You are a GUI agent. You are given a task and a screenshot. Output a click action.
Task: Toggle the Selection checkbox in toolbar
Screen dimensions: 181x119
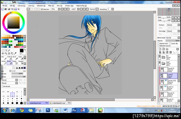coord(42,9)
